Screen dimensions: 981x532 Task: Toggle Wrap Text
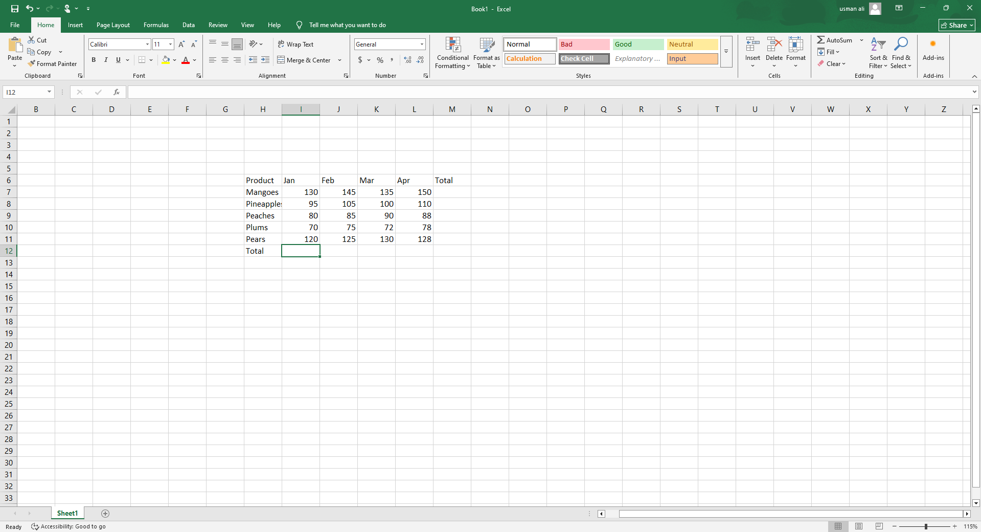295,45
